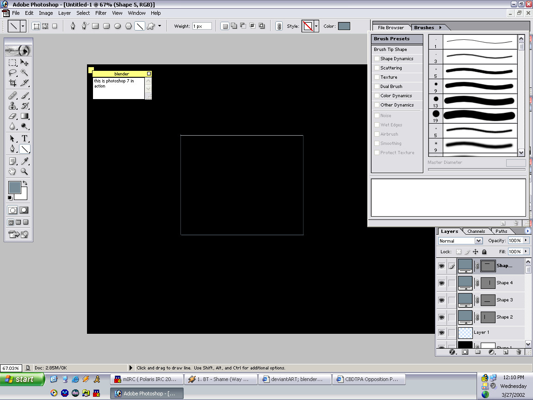Select the Magic Wand tool
The width and height of the screenshot is (533, 400).
(x=25, y=72)
